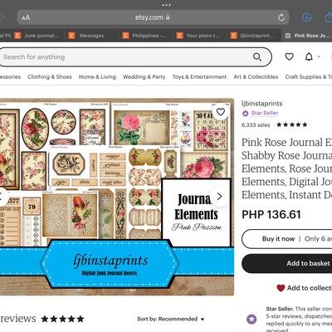The image size is (332, 332).
Task: Open favourites heart in header
Action: [x=289, y=56]
